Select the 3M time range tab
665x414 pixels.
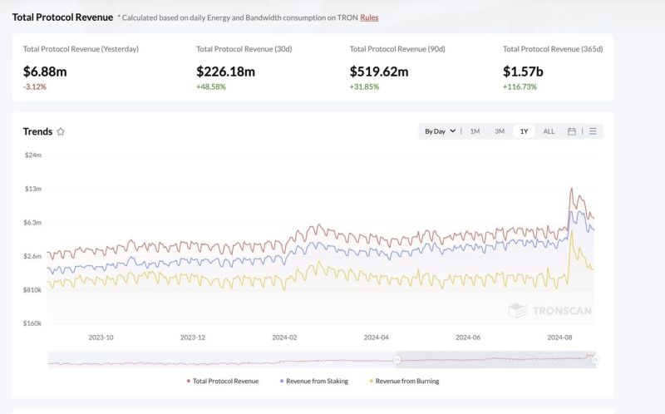coord(500,131)
